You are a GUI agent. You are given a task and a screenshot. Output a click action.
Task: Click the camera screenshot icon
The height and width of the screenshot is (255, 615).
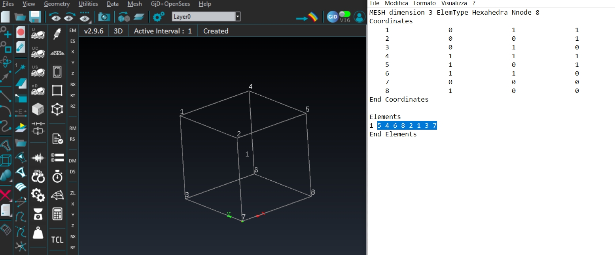[104, 17]
